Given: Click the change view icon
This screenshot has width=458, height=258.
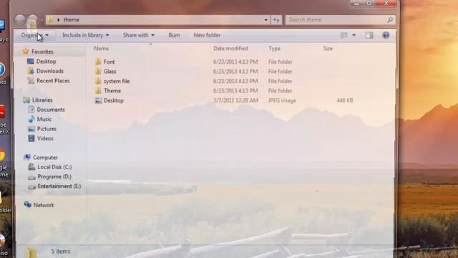Looking at the screenshot, I should [x=344, y=35].
